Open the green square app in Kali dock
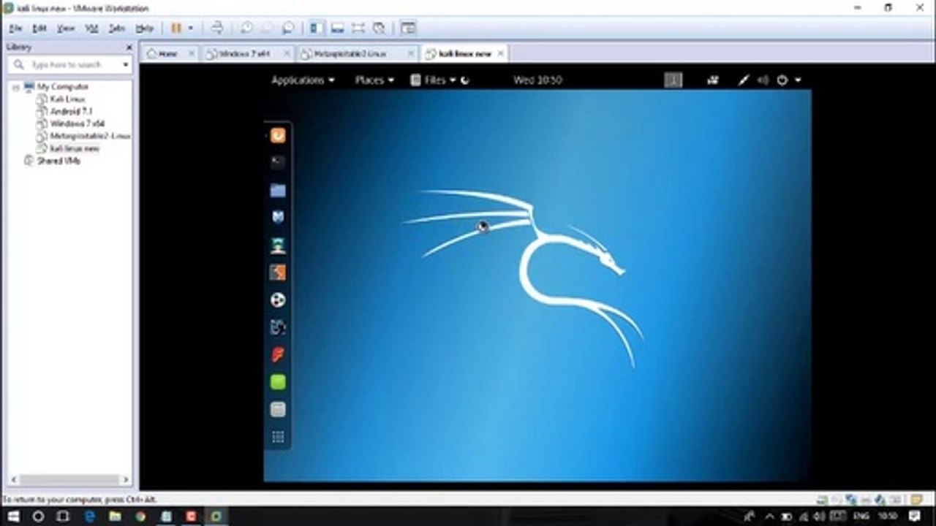Viewport: 936px width, 526px height. (x=278, y=382)
